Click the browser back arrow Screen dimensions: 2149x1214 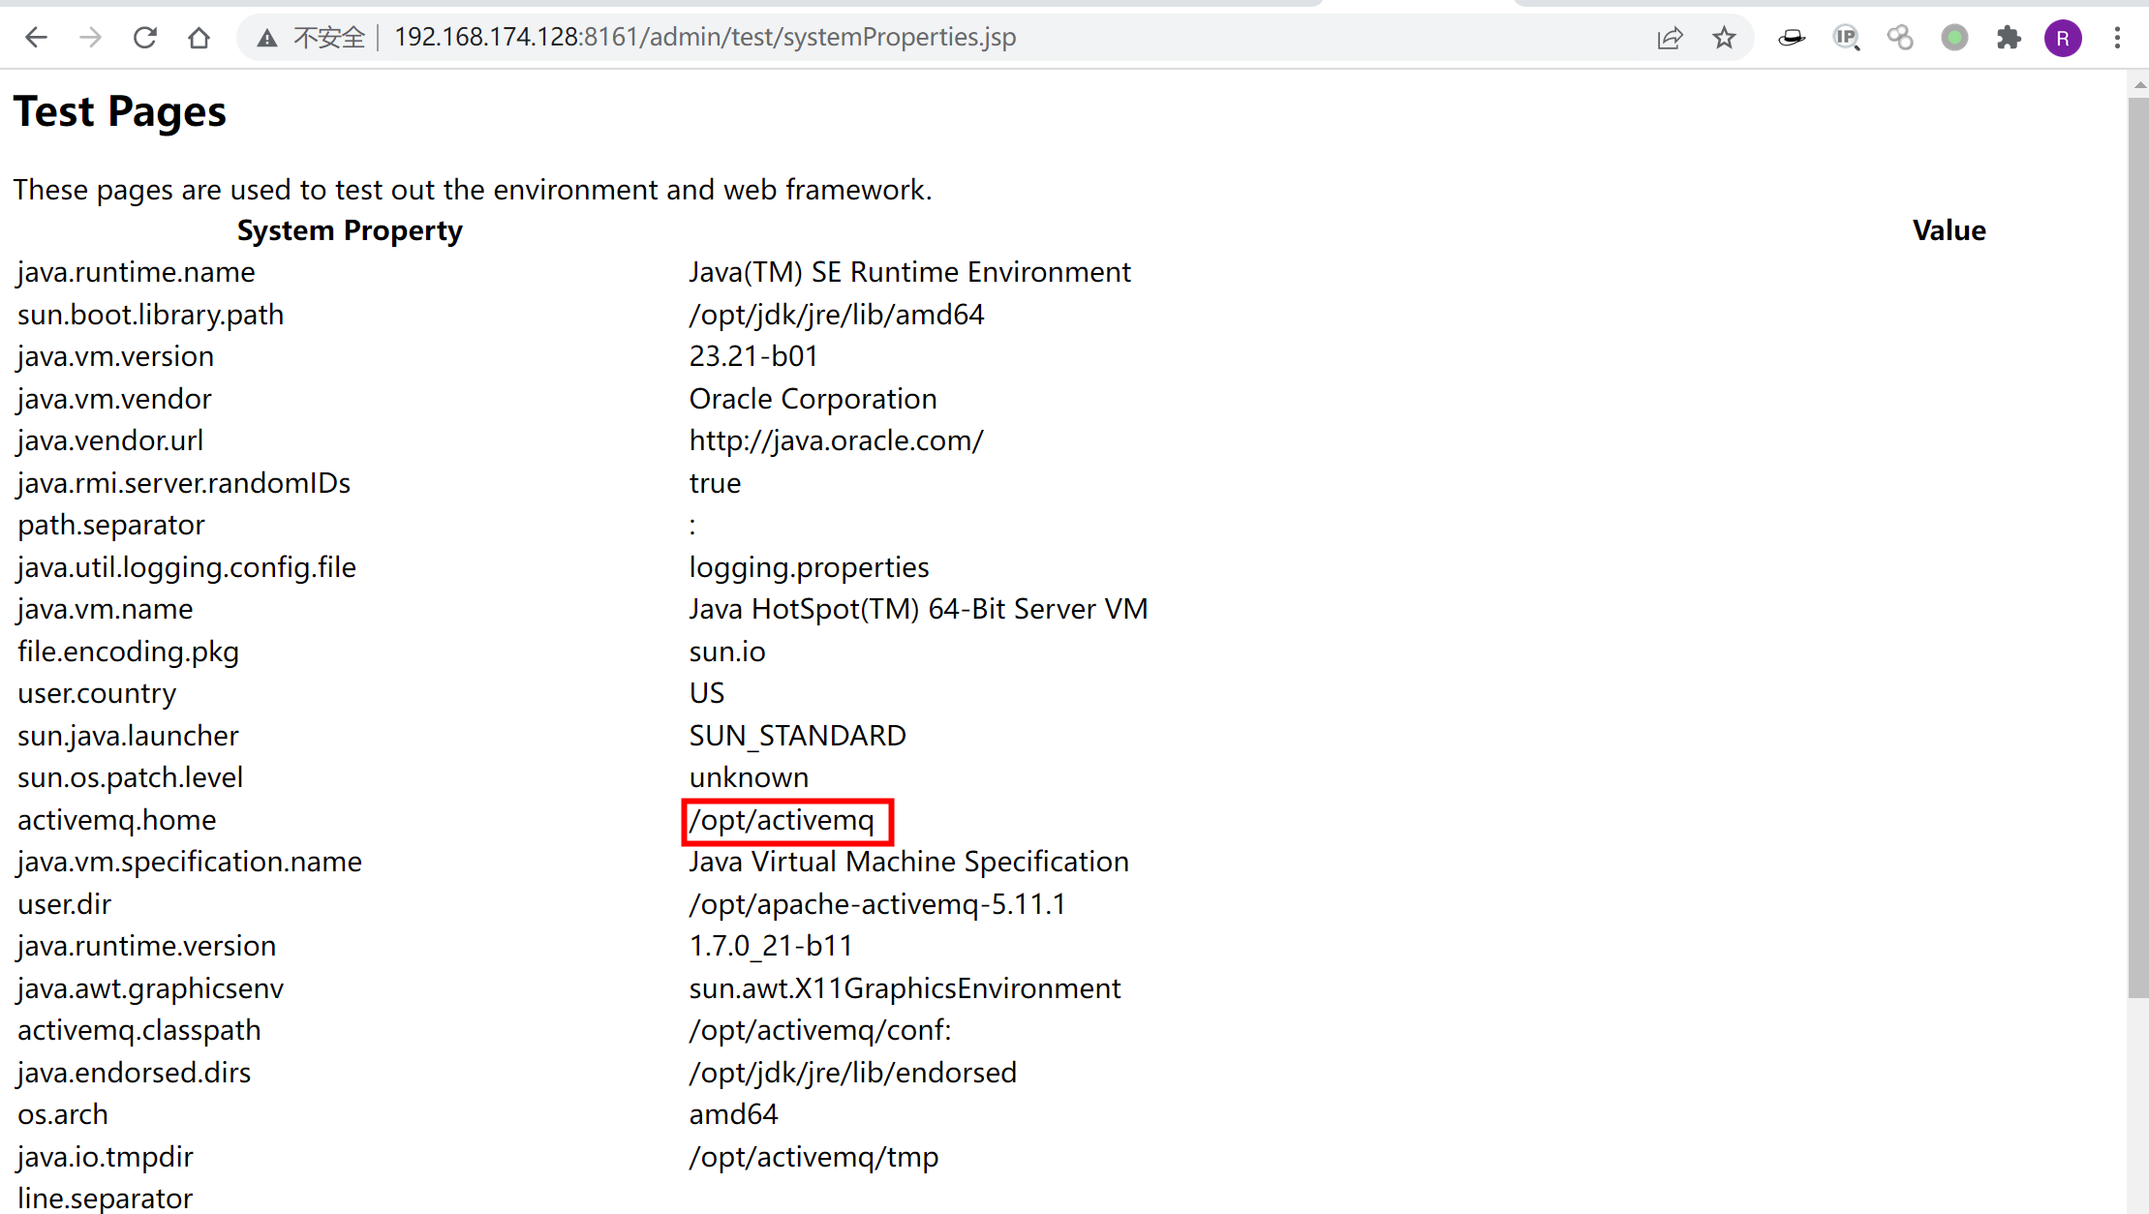pos(36,38)
